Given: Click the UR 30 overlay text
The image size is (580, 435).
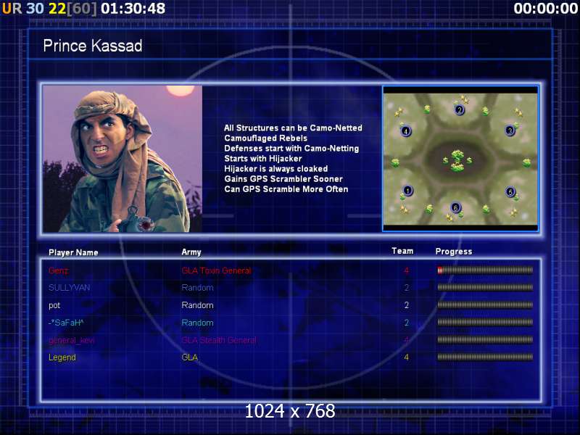Looking at the screenshot, I should pyautogui.click(x=22, y=9).
